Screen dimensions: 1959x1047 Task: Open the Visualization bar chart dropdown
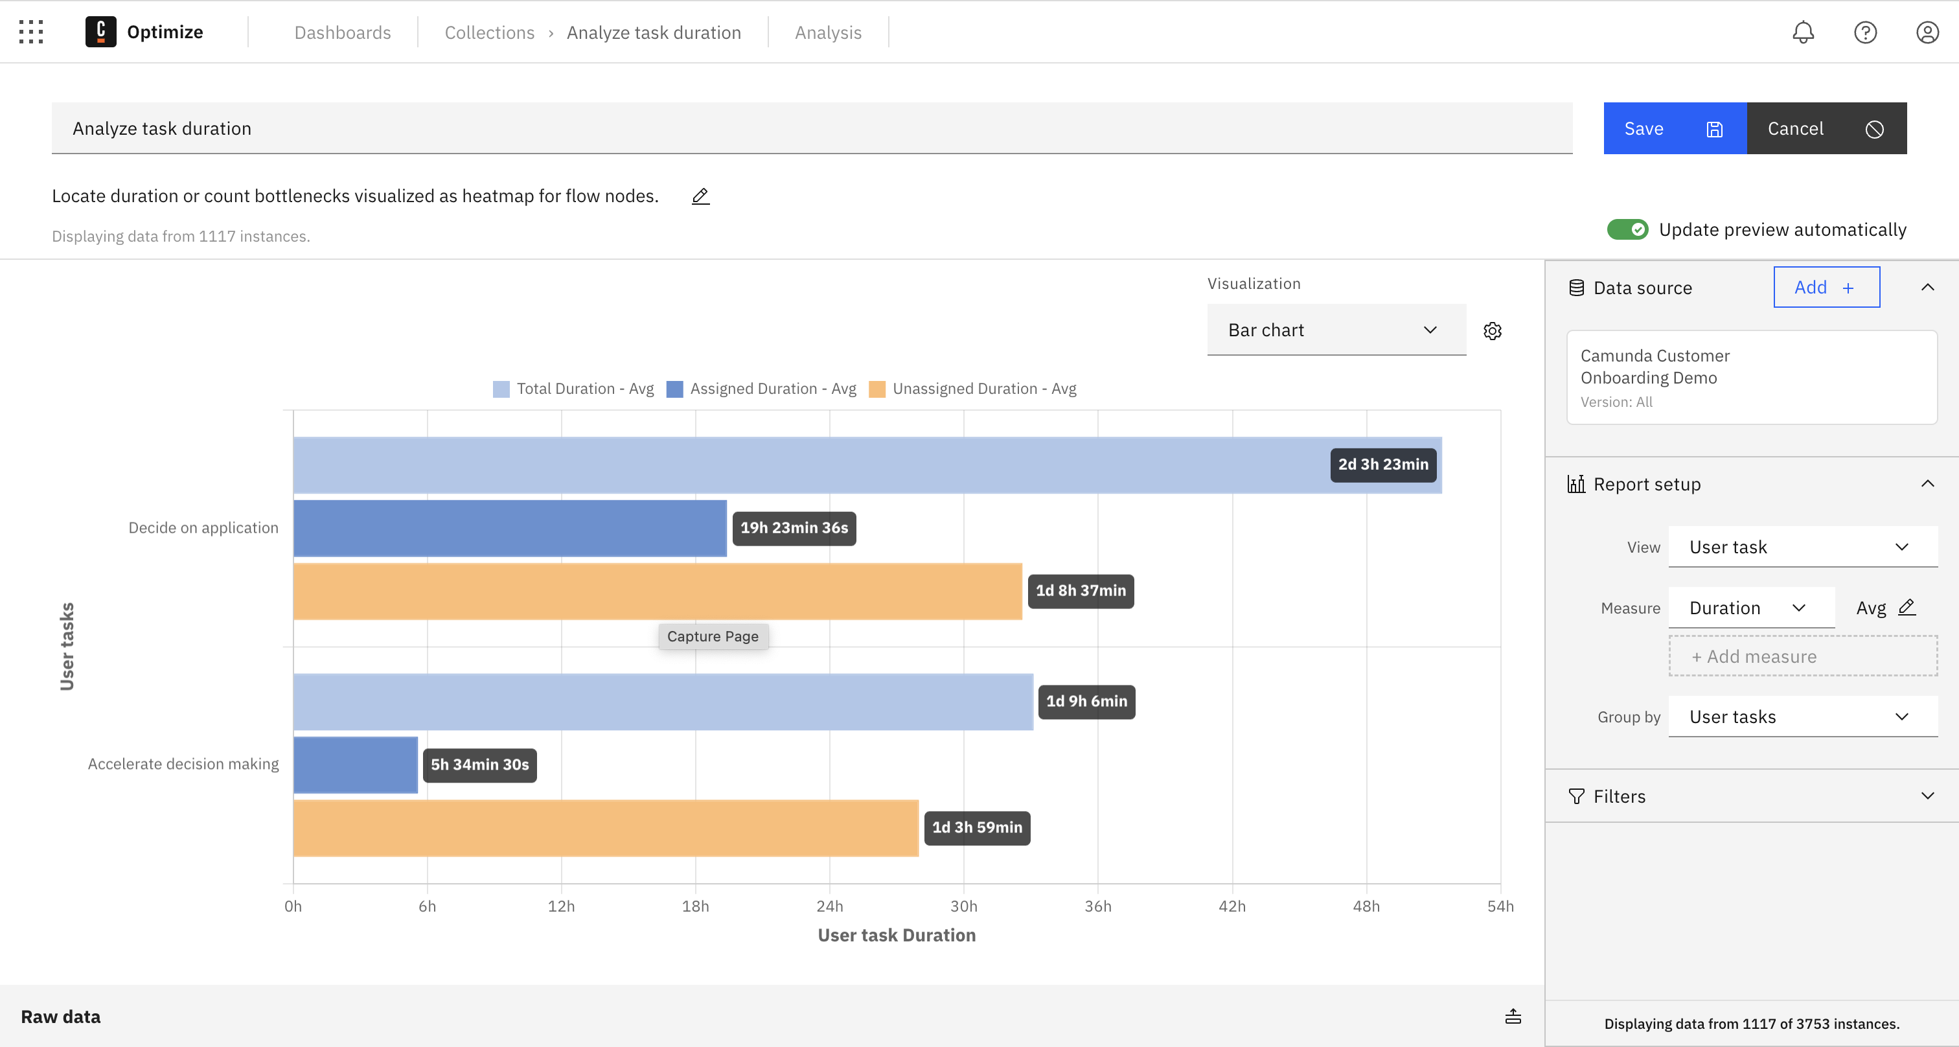[x=1335, y=328]
